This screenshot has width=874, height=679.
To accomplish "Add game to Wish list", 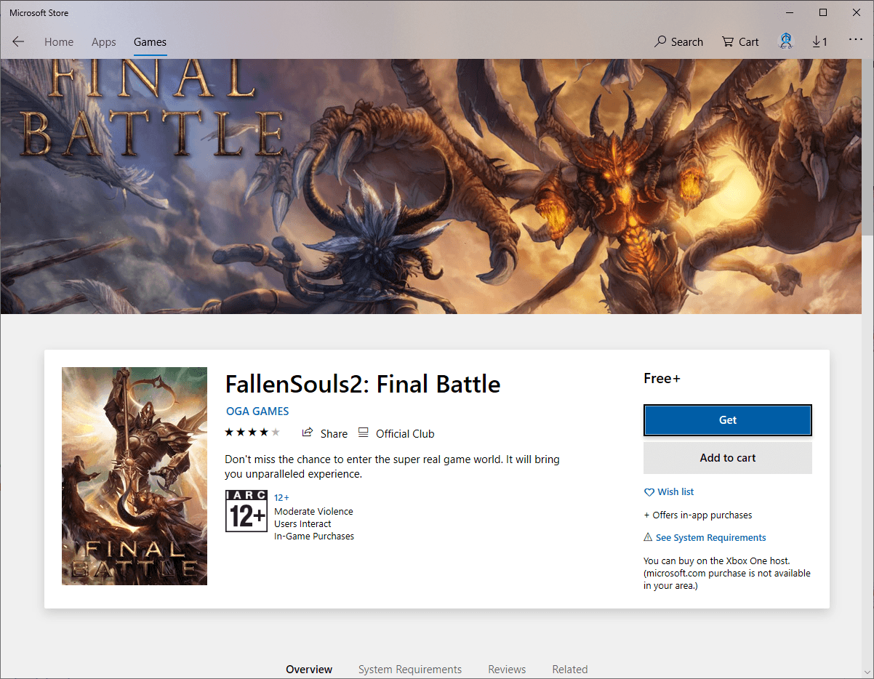I will tap(669, 492).
